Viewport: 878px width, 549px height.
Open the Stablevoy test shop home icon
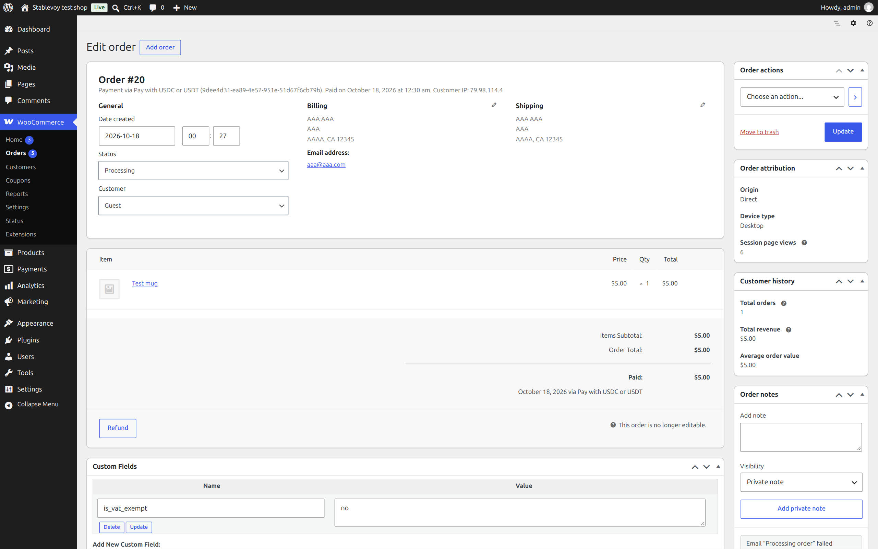tap(25, 8)
